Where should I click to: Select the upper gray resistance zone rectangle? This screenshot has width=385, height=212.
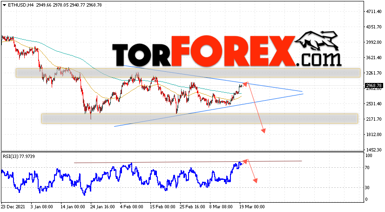[x=188, y=73]
